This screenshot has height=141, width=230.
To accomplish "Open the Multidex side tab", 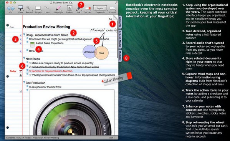I will point(120,56).
